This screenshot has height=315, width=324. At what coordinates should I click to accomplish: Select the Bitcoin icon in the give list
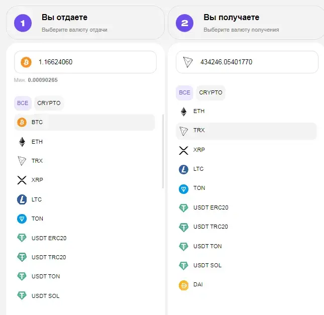point(22,122)
